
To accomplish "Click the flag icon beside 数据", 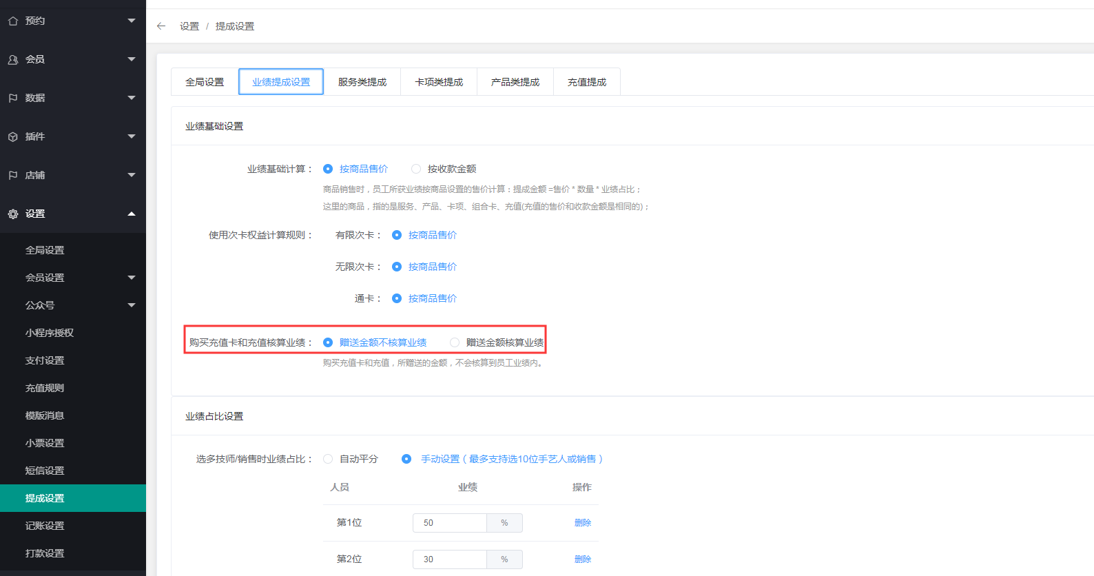I will click(13, 98).
